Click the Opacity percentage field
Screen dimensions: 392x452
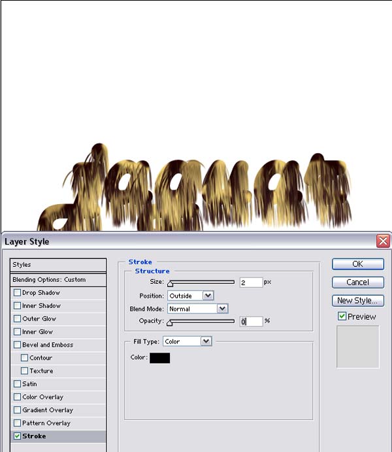coord(251,321)
